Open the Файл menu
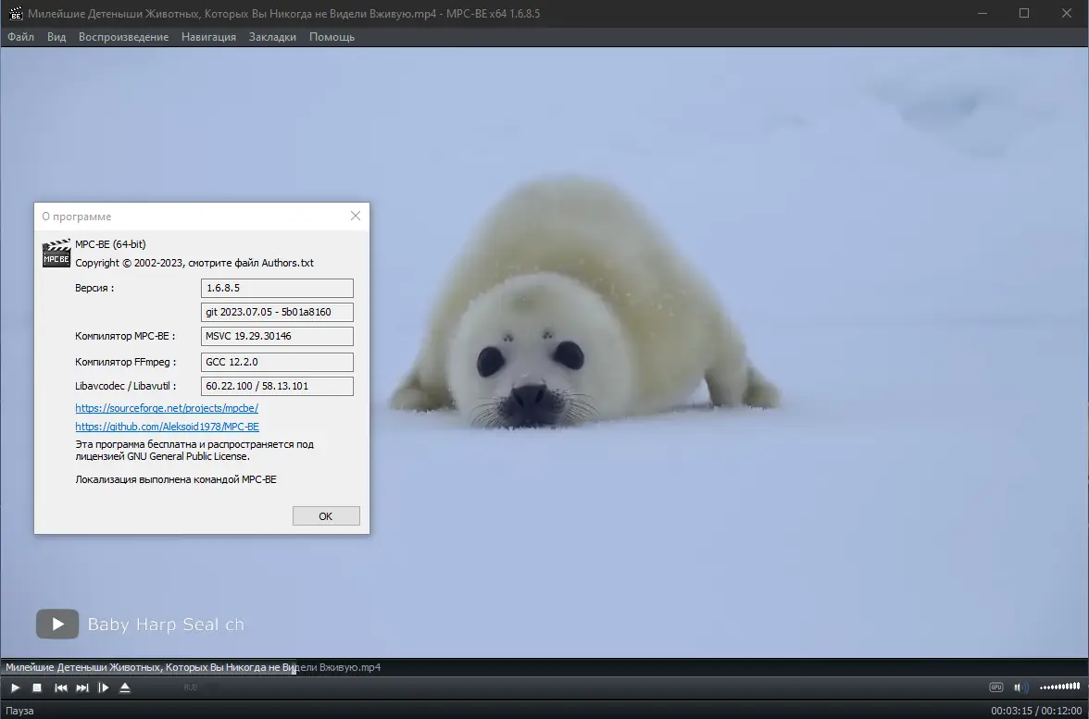The image size is (1089, 719). tap(20, 37)
